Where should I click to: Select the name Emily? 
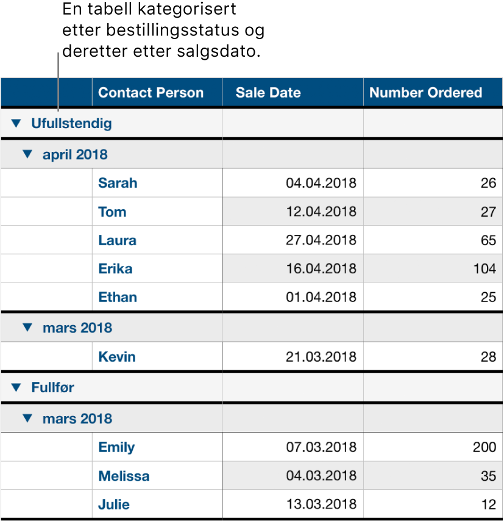[x=116, y=447]
